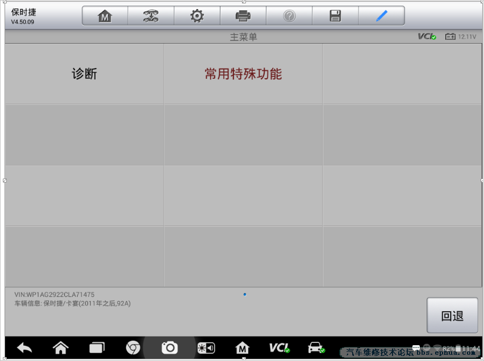The width and height of the screenshot is (484, 361).
Task: Tap the 回退 back button
Action: (x=452, y=316)
